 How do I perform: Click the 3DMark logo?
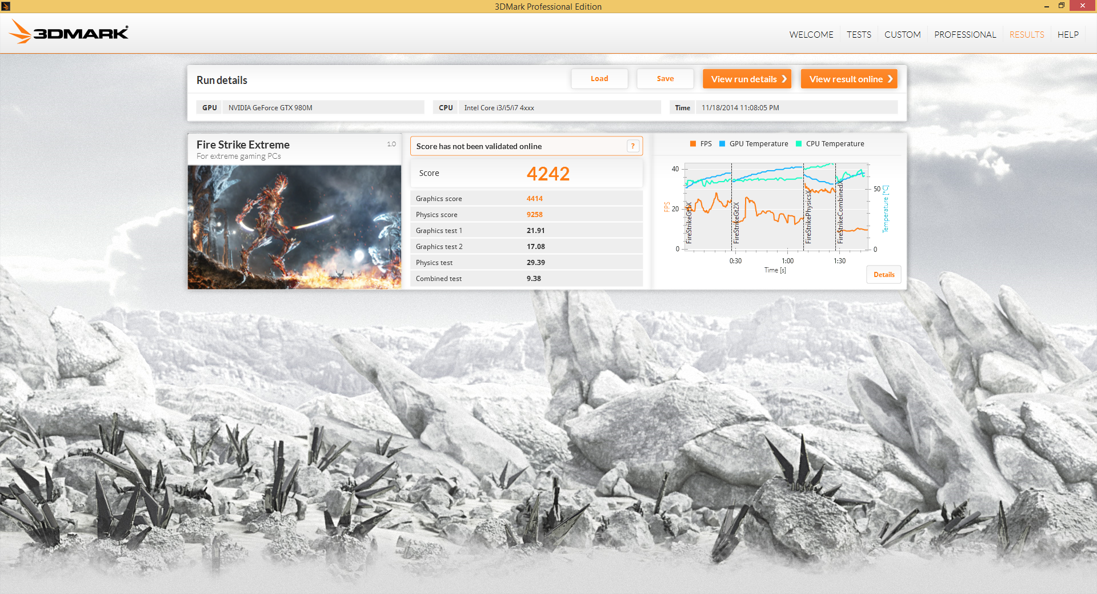pos(69,32)
